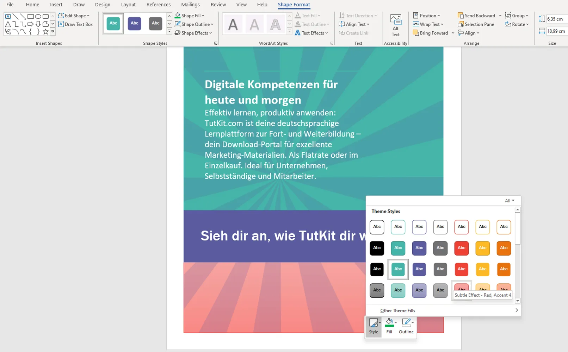Open Shape Effects menu
Screen dimensions: 568x352
tap(193, 33)
